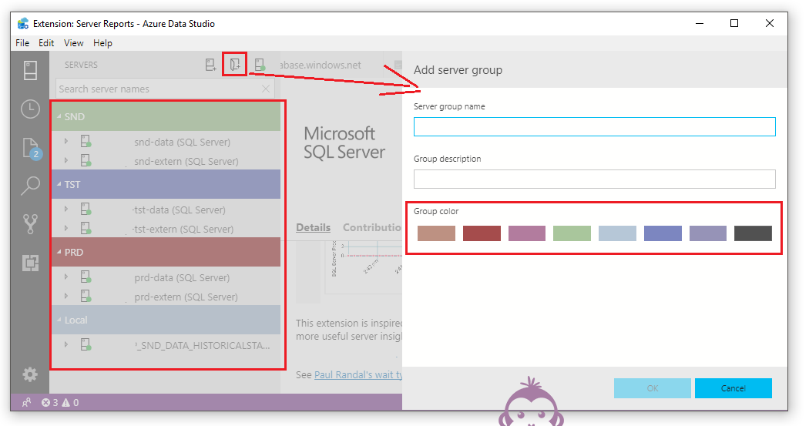
Task: Click the tst-data server icon
Action: [x=86, y=210]
